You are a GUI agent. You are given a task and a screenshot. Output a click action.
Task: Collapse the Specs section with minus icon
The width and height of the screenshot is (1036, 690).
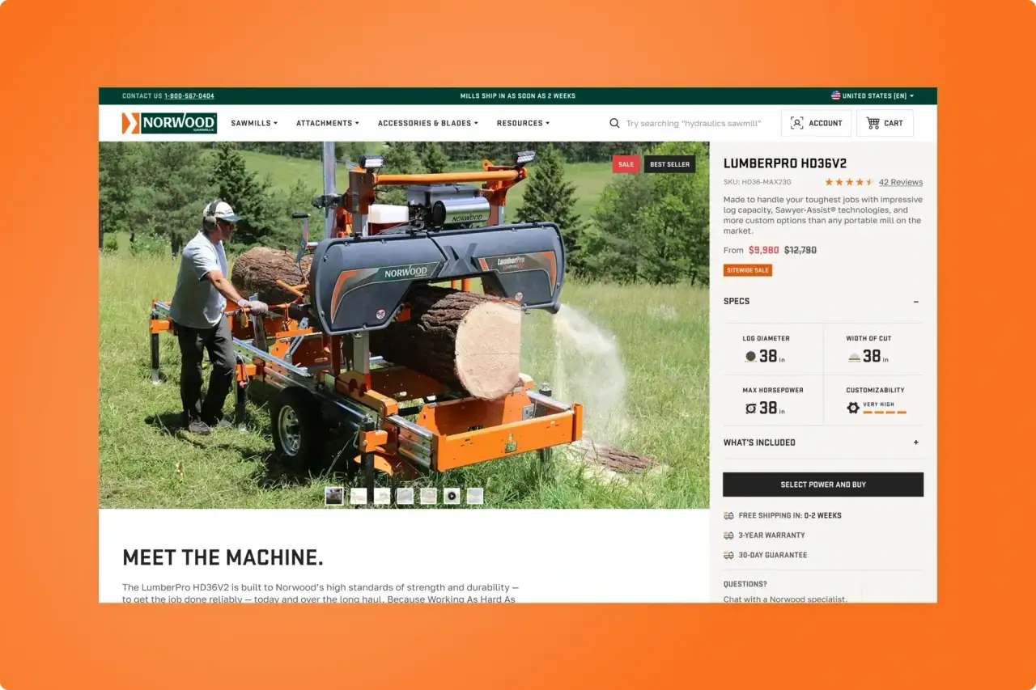[916, 302]
